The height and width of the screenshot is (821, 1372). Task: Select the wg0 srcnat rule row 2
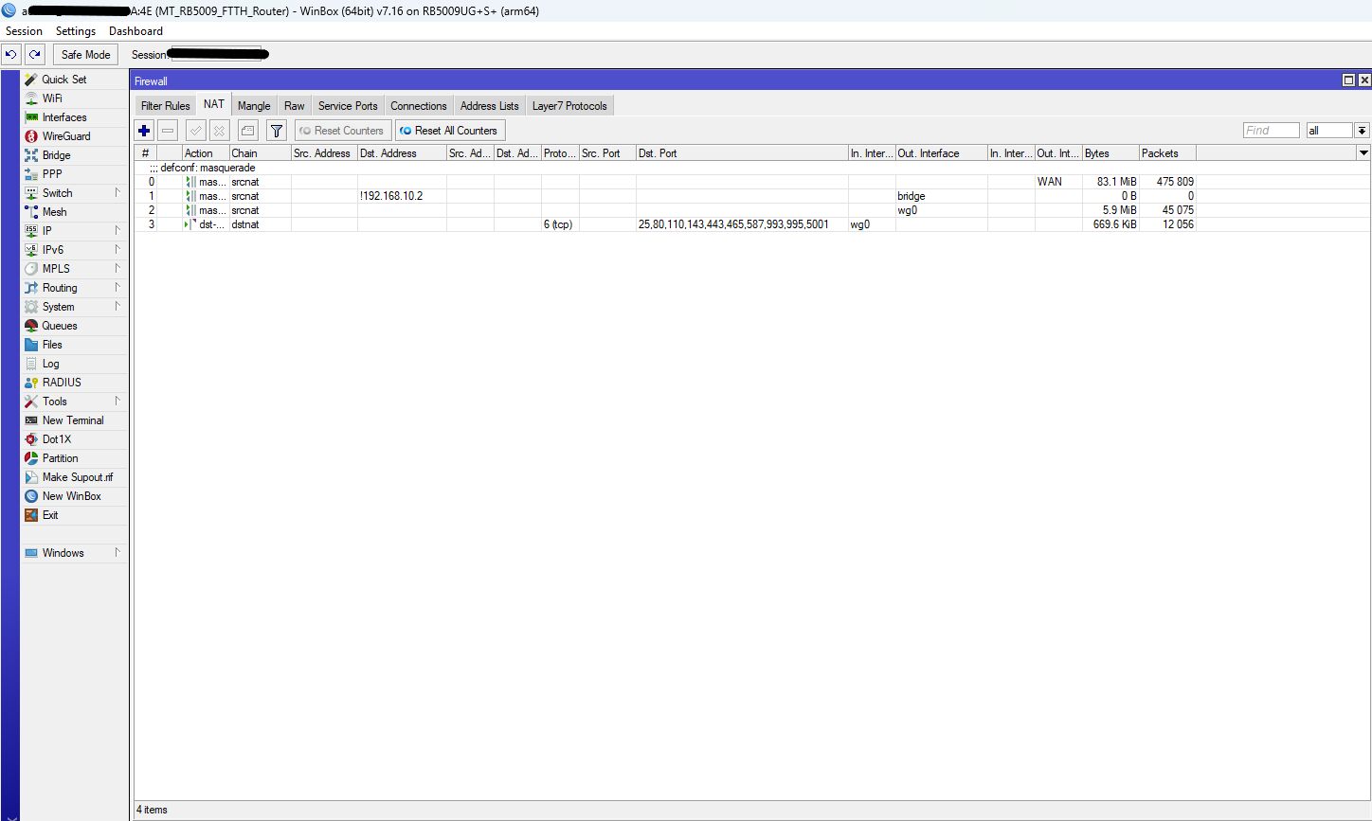(x=666, y=210)
